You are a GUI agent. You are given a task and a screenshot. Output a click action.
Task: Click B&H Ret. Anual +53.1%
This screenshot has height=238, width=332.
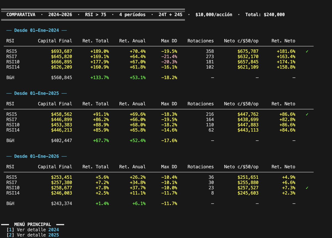click(138, 78)
